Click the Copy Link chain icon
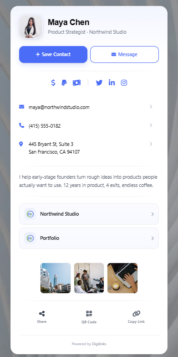This screenshot has width=178, height=357. 136,314
